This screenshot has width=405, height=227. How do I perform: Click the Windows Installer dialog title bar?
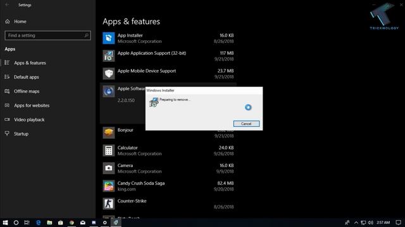tap(204, 90)
